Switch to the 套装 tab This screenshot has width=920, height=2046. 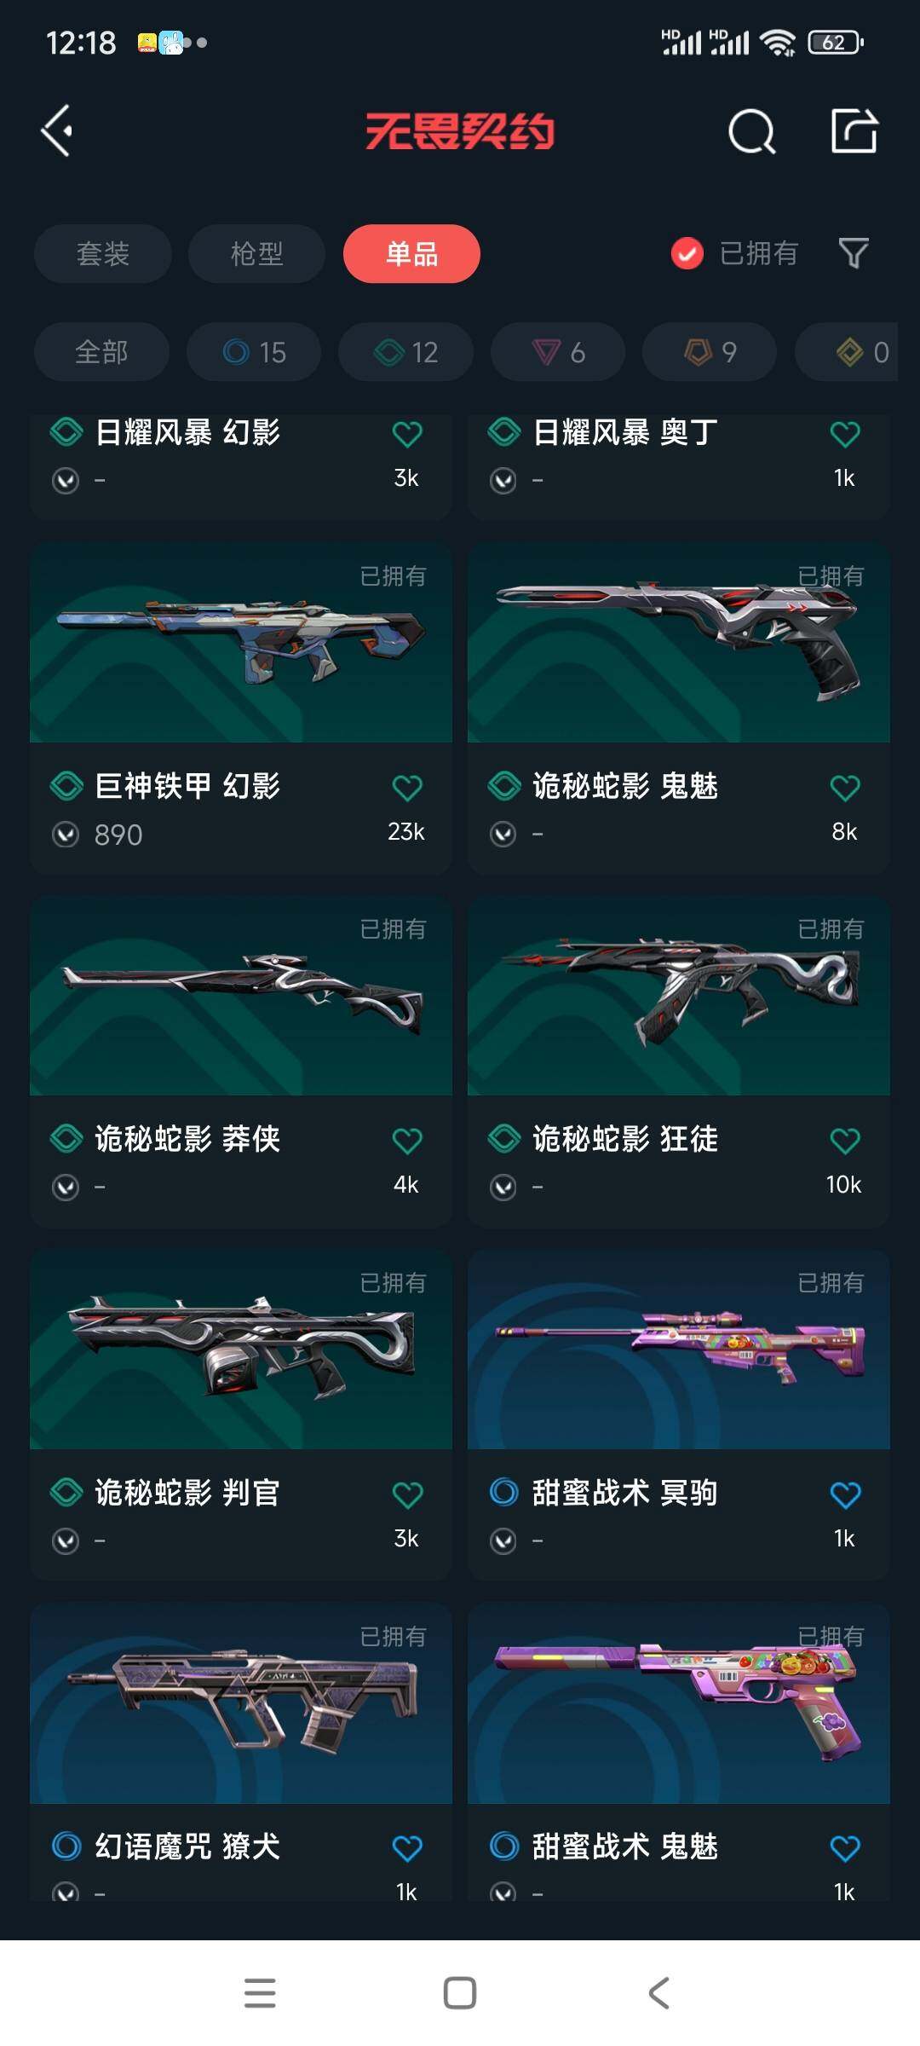103,253
